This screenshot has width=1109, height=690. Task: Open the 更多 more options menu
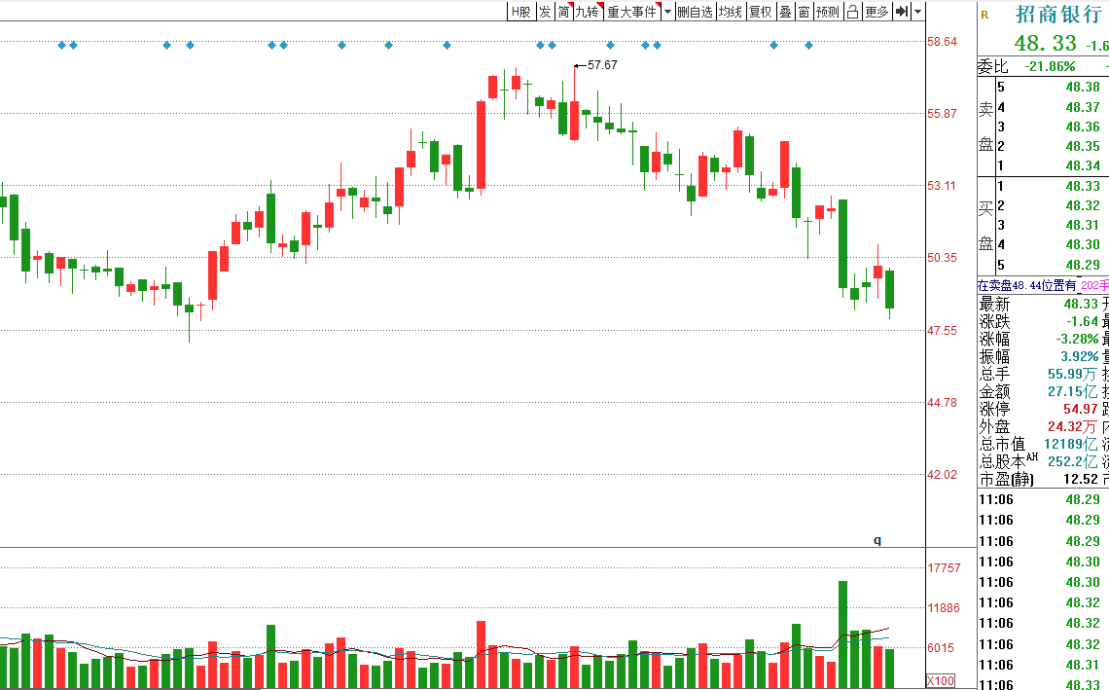[x=877, y=12]
